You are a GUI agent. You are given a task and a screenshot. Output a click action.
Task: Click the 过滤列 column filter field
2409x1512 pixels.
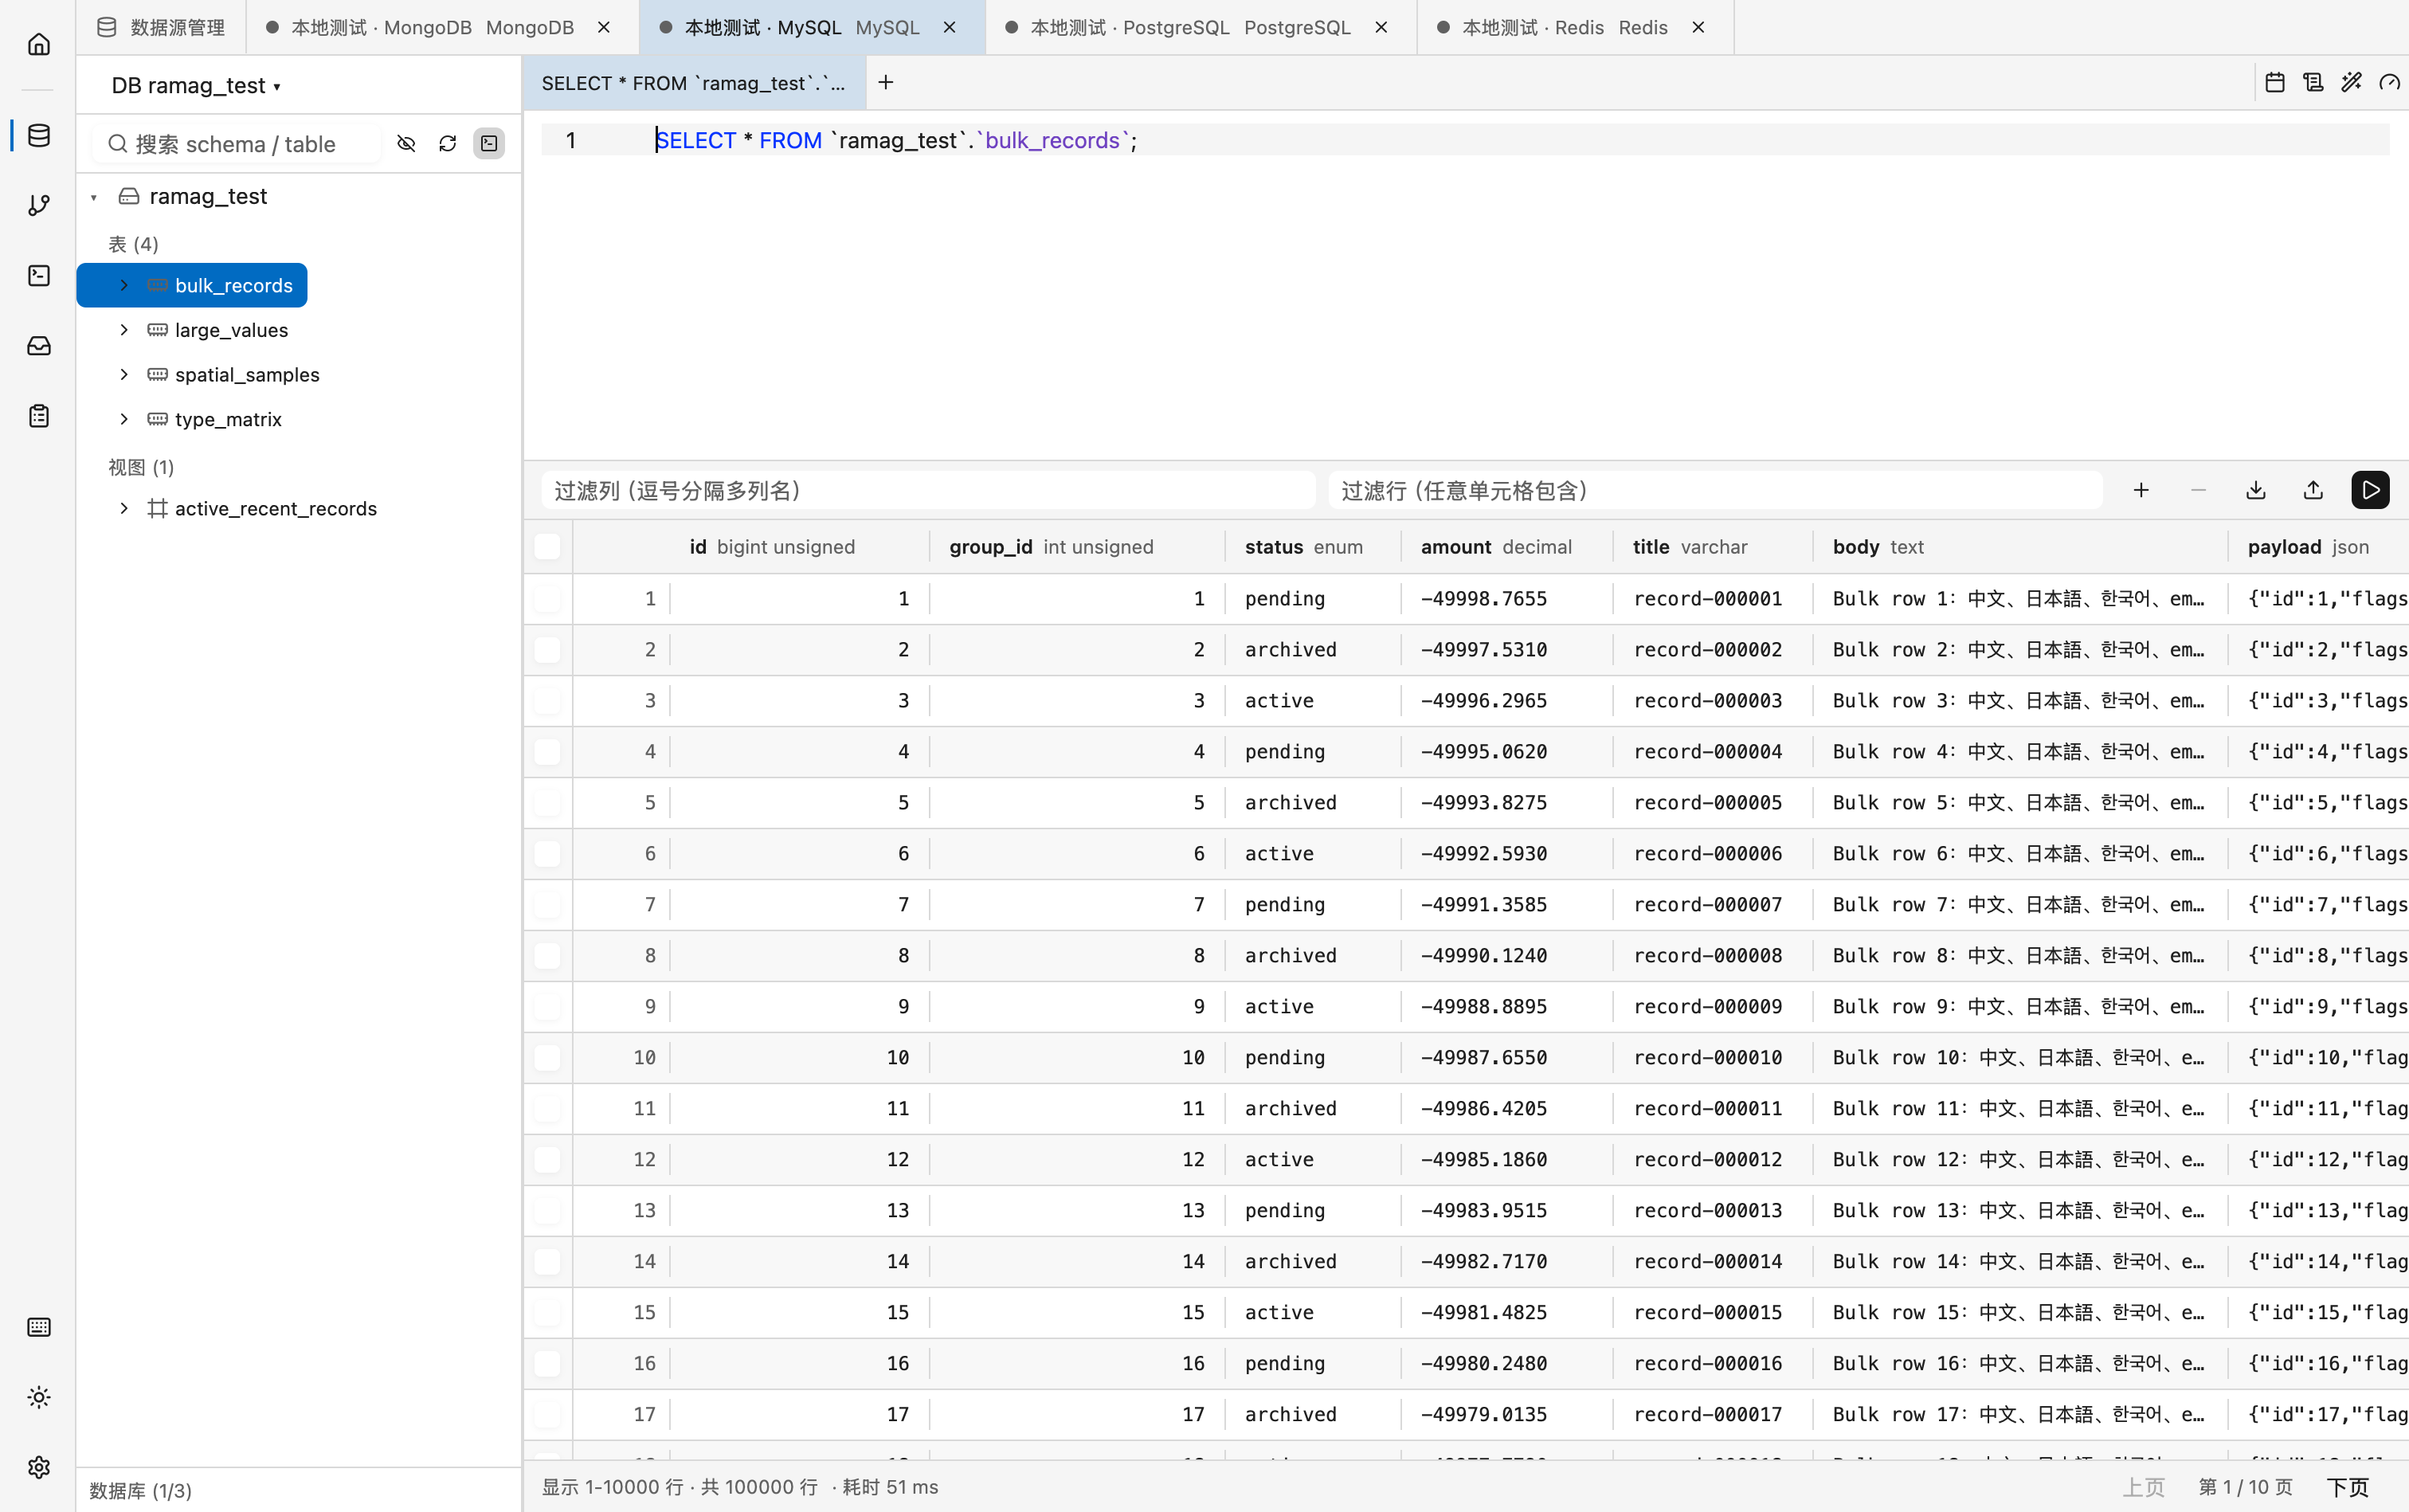[928, 490]
